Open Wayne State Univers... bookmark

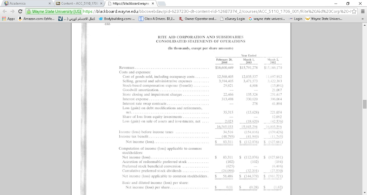tap(324, 19)
